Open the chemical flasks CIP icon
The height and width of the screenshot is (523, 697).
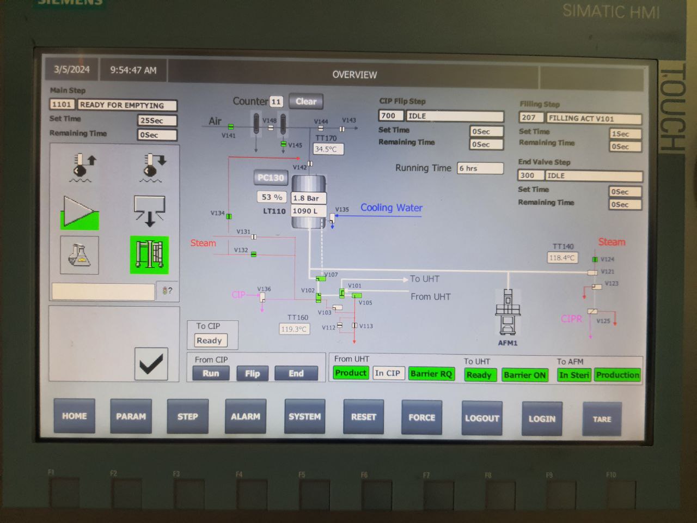[80, 255]
